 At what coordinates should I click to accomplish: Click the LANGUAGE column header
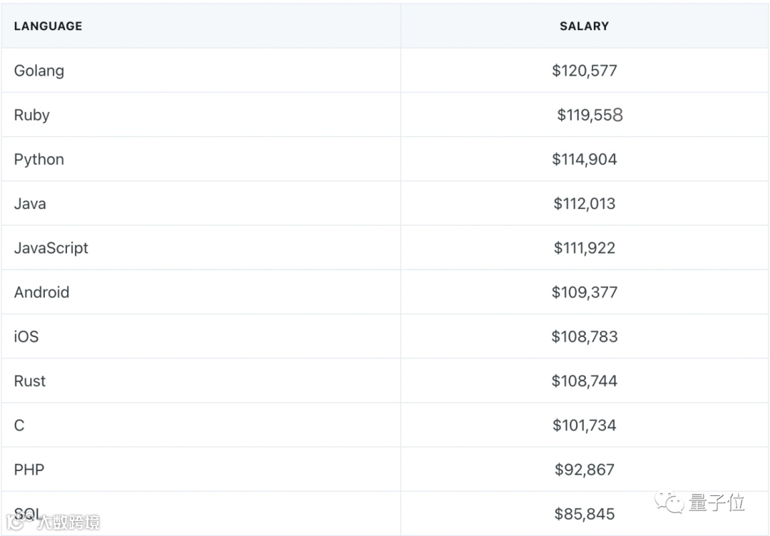[48, 26]
